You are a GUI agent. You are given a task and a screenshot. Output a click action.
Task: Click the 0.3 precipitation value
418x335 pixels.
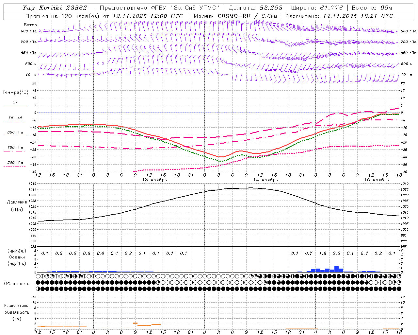(87, 254)
